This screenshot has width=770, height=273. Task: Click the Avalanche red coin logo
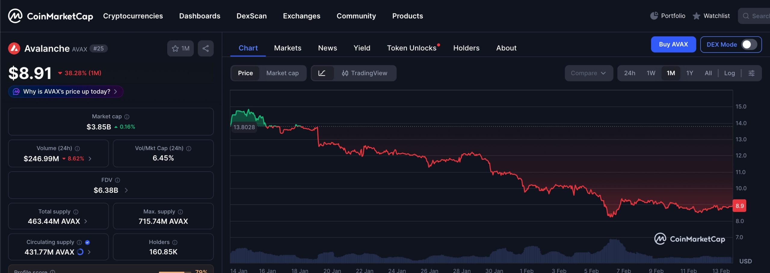[x=14, y=48]
